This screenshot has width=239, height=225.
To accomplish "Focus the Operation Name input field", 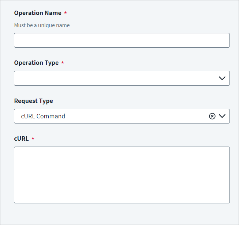I will click(122, 40).
